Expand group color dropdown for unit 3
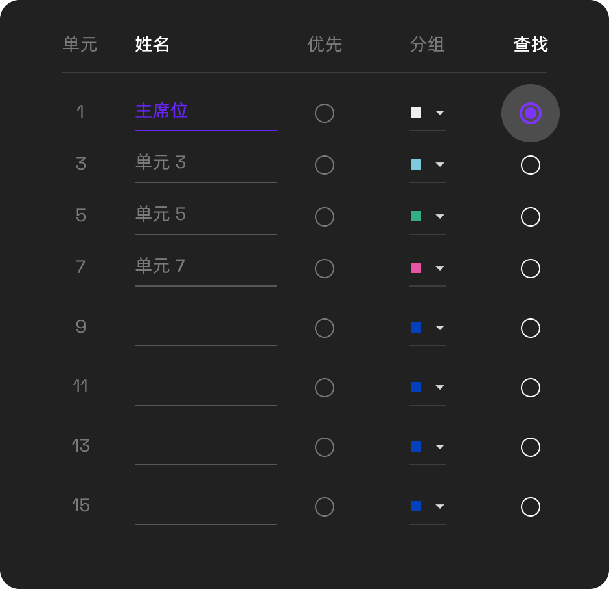Screen dimensions: 609x589 440,164
